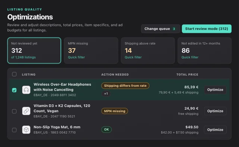Screen dimensions: 239x147
Task: Click the count '312' in first card
Action: (16, 50)
